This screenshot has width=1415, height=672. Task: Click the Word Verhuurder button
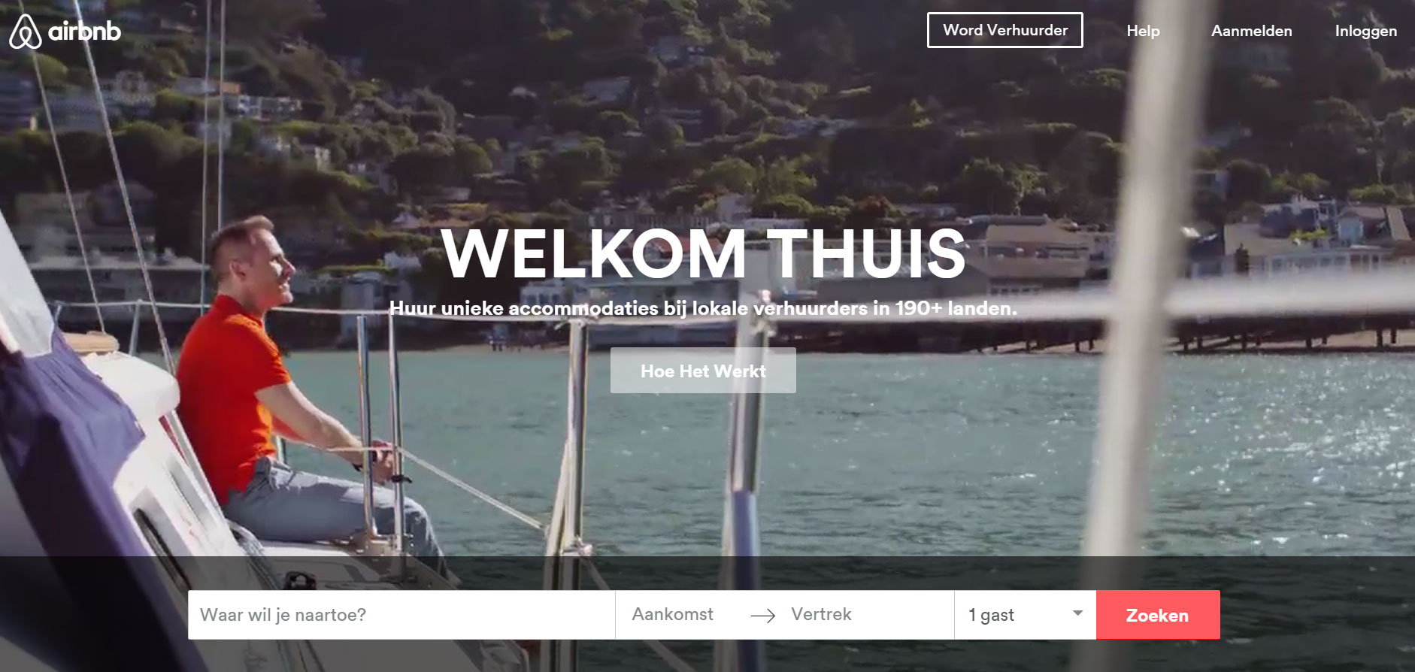click(1004, 30)
